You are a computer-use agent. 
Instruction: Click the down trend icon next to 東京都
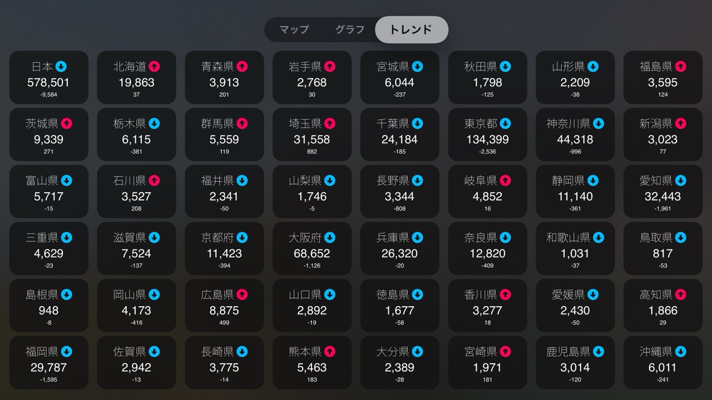pyautogui.click(x=505, y=123)
